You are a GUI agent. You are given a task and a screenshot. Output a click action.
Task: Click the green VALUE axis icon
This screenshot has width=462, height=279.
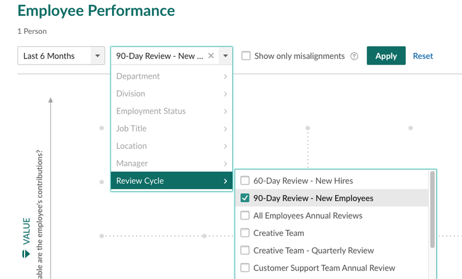[x=26, y=254]
